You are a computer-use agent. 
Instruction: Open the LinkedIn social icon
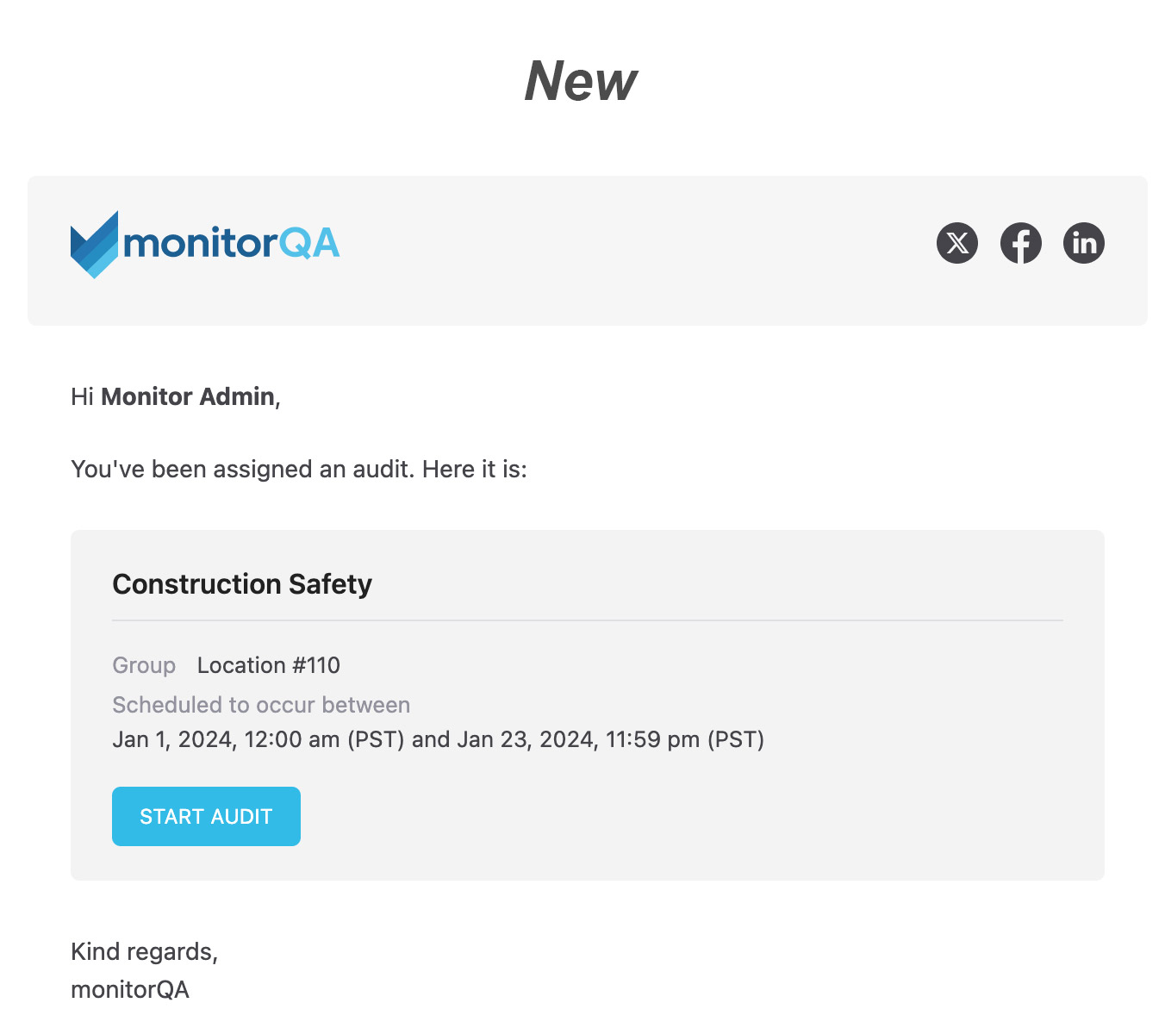point(1084,243)
